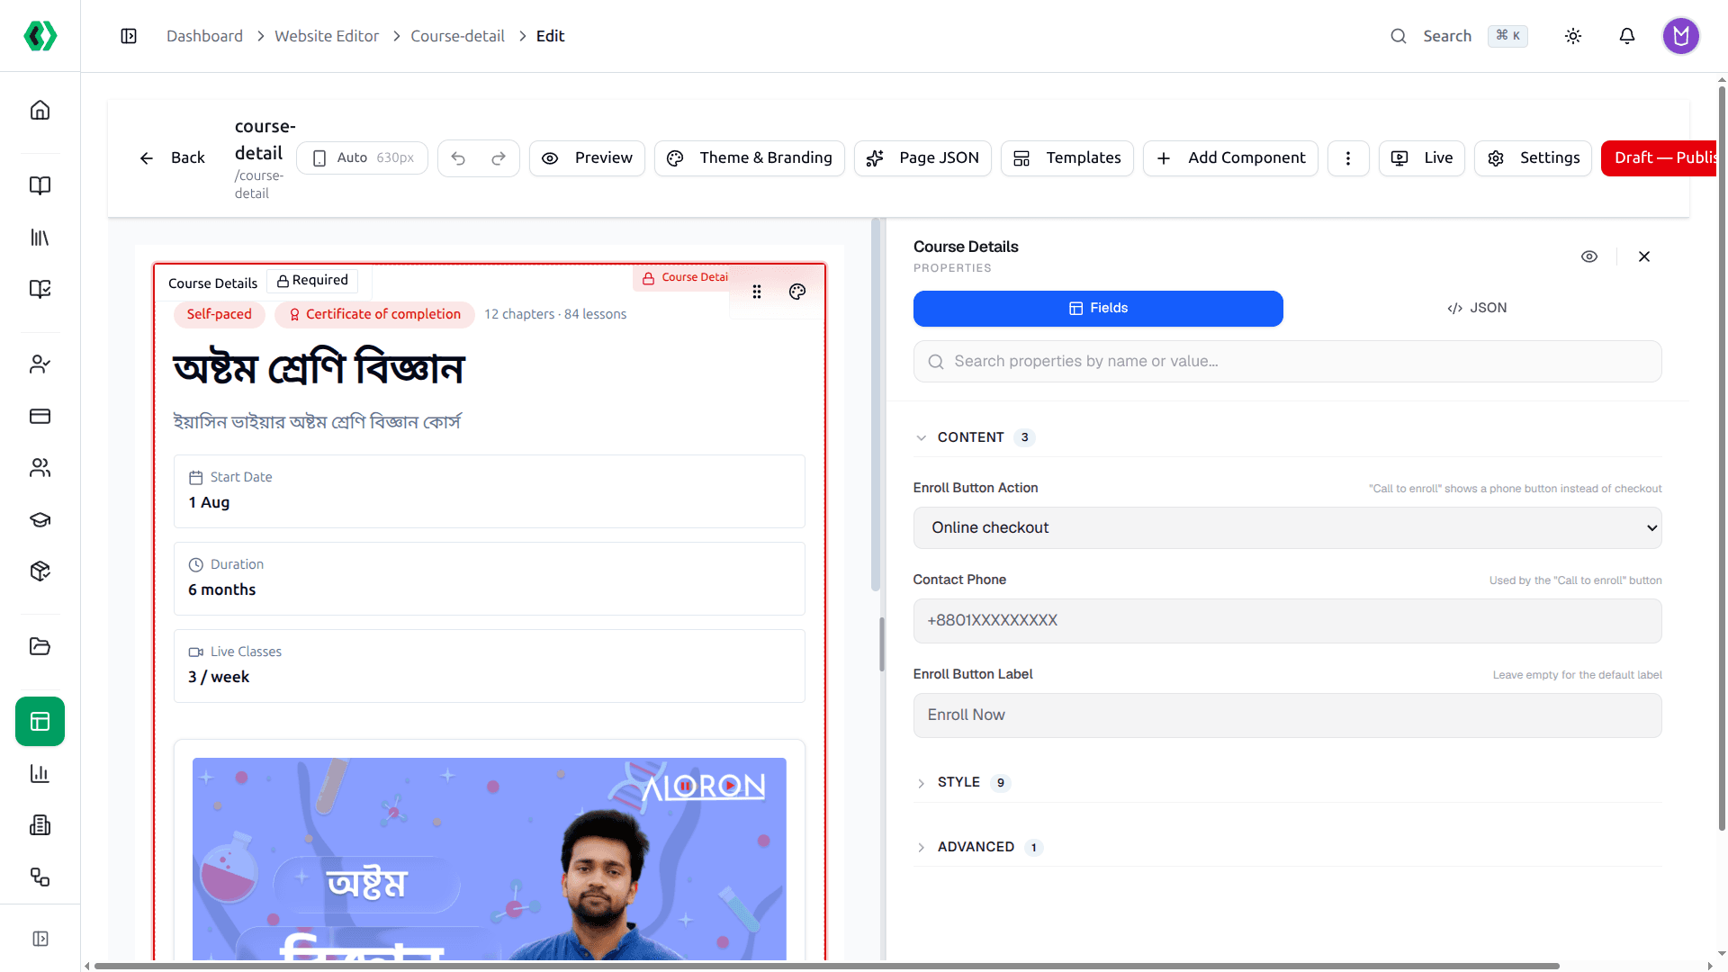Open the user-check icon in sidebar
The image size is (1728, 972).
point(40,364)
